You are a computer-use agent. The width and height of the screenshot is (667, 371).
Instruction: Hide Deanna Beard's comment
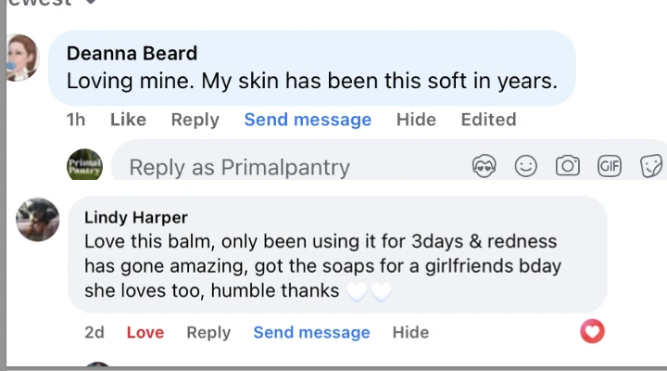[x=416, y=120]
